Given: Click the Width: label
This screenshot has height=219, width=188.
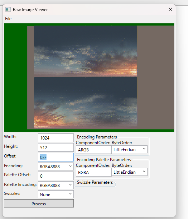Looking at the screenshot, I should pos(10,137).
